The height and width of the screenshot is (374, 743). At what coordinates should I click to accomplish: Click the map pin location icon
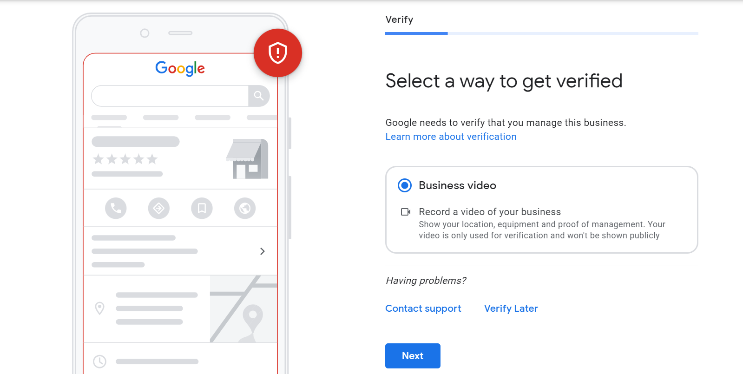(x=99, y=308)
